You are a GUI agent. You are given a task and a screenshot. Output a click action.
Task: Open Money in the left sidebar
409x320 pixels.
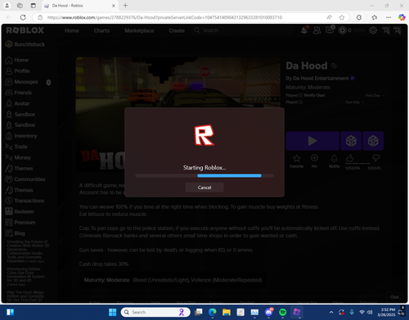18,157
